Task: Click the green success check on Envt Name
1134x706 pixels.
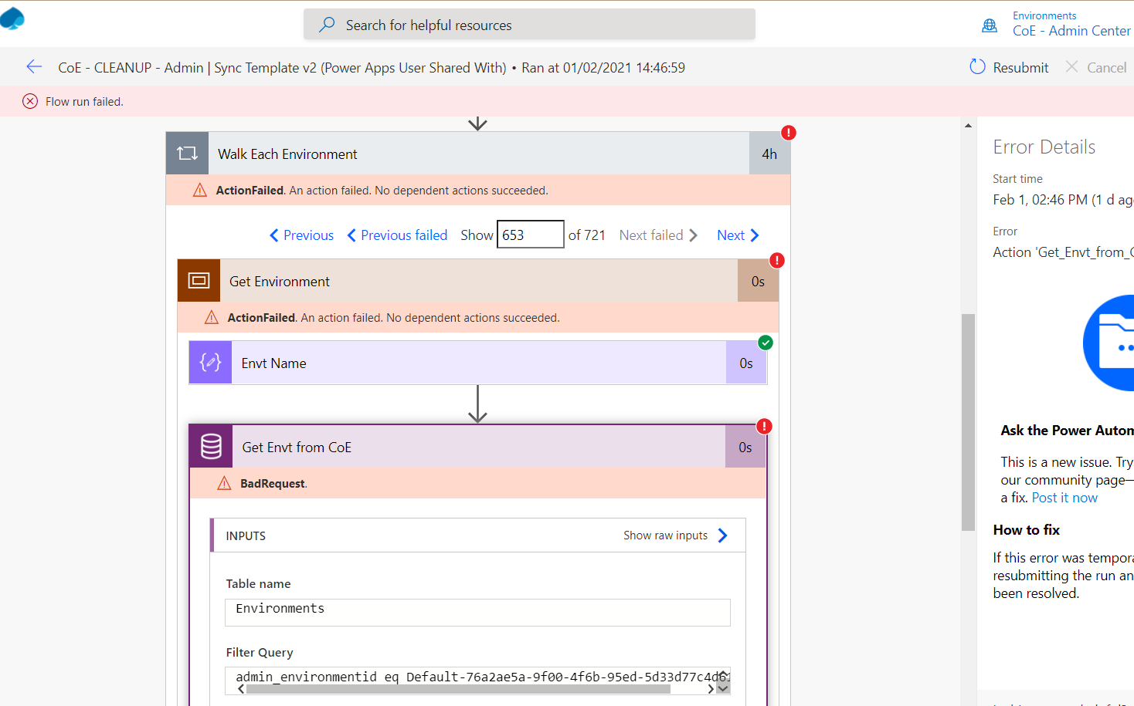Action: [766, 343]
